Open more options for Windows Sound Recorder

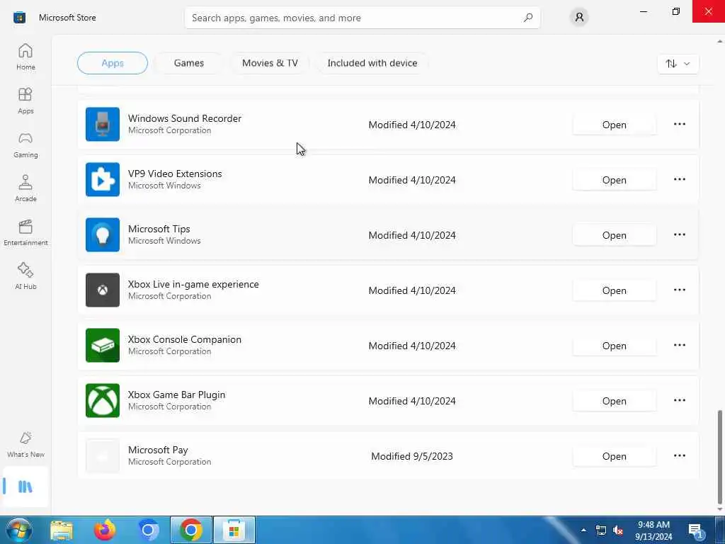(679, 124)
